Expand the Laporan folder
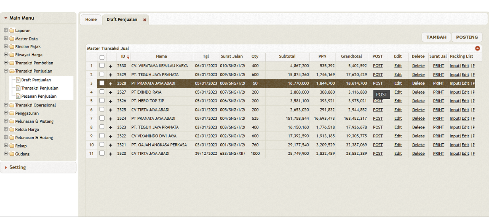The height and width of the screenshot is (219, 489). 6,31
